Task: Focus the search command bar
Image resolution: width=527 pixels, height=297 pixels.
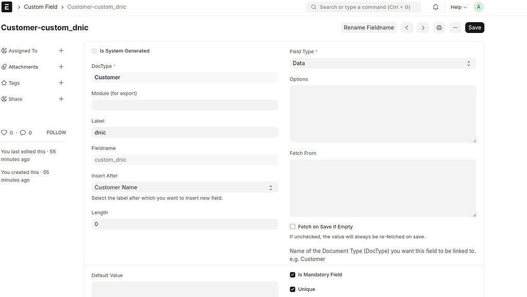Action: tap(363, 7)
